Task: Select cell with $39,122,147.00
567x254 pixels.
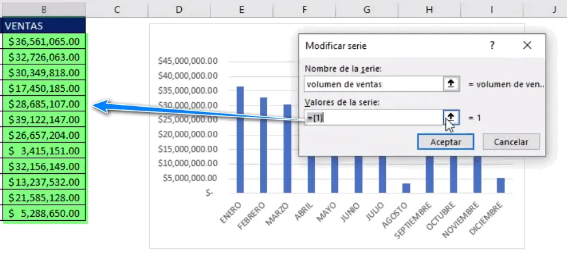Action: click(44, 120)
